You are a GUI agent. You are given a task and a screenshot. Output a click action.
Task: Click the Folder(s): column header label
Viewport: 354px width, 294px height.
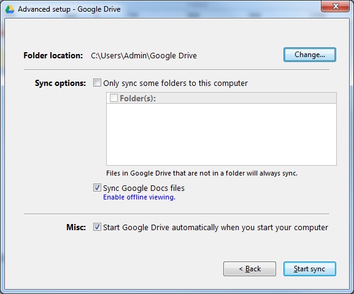click(137, 98)
